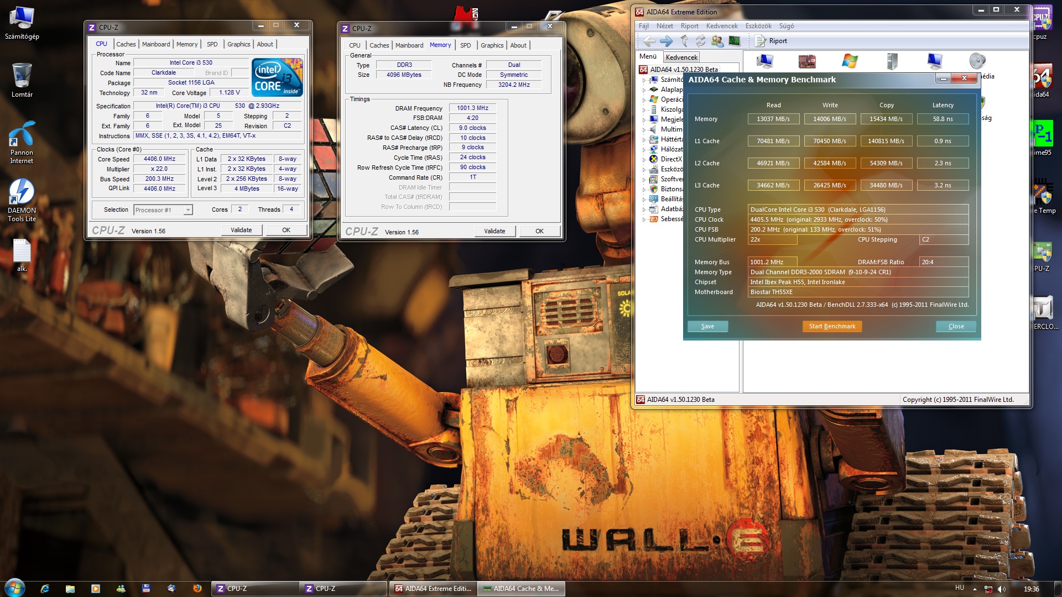This screenshot has height=597, width=1062.
Task: Click the Windows Start orb
Action: coord(14,588)
